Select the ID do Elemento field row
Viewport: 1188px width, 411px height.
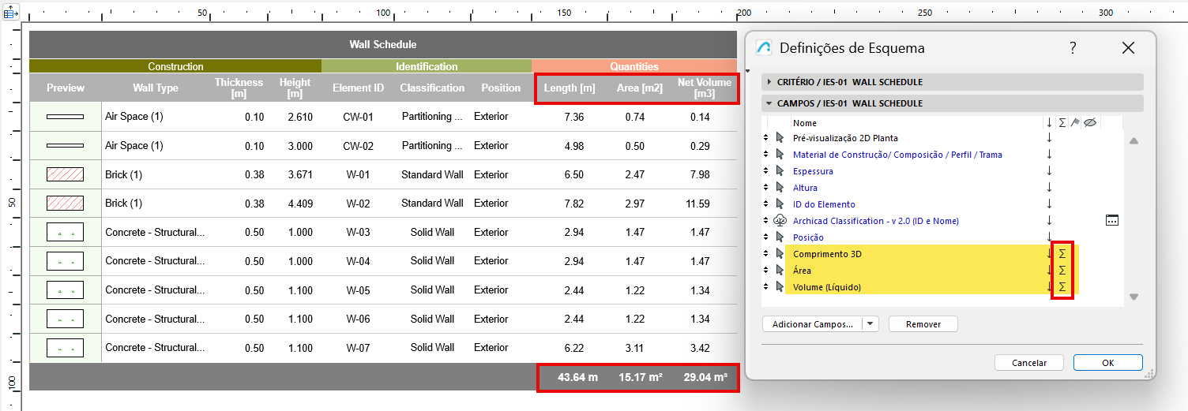824,204
